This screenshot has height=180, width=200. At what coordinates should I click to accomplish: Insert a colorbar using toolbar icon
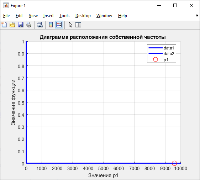pos(51,25)
